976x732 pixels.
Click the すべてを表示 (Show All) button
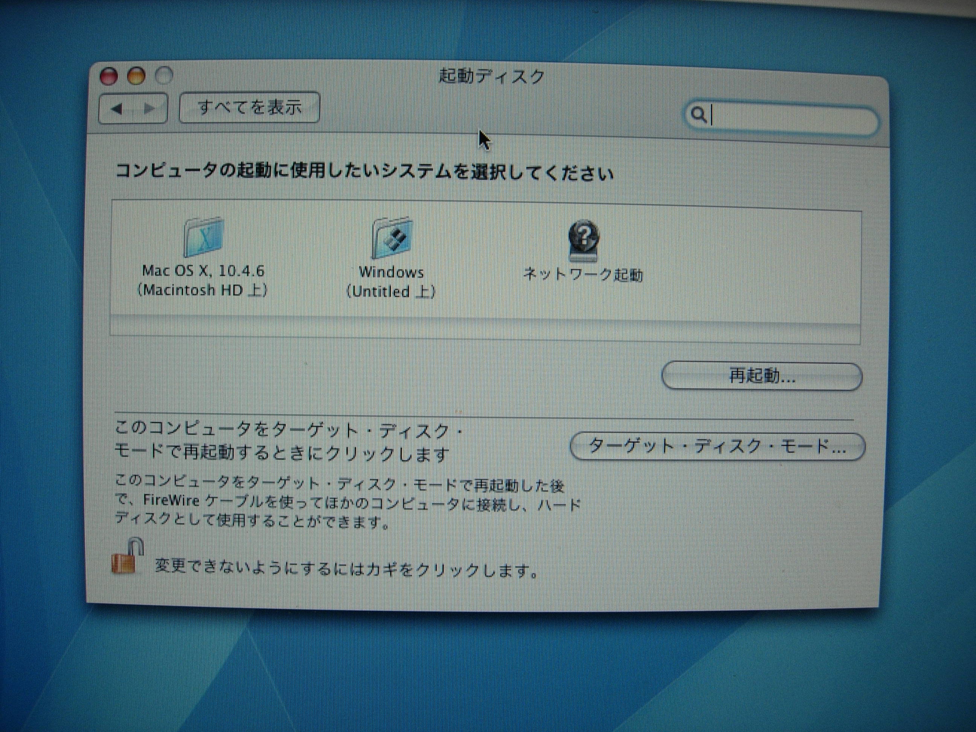point(249,107)
